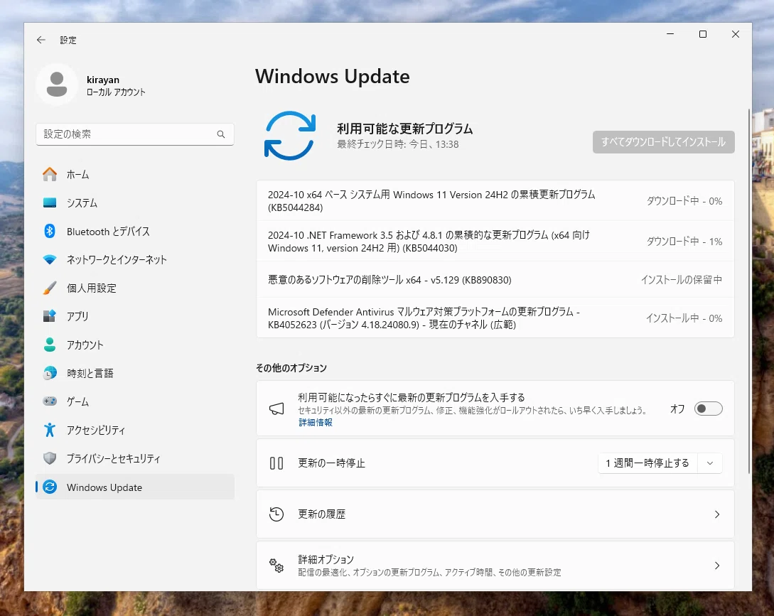This screenshot has height=616, width=774.
Task: Open the 詳細情報 link
Action: 316,423
